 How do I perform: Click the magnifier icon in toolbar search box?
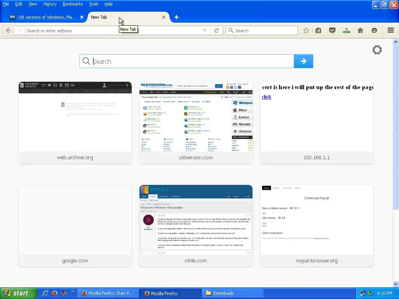point(231,30)
